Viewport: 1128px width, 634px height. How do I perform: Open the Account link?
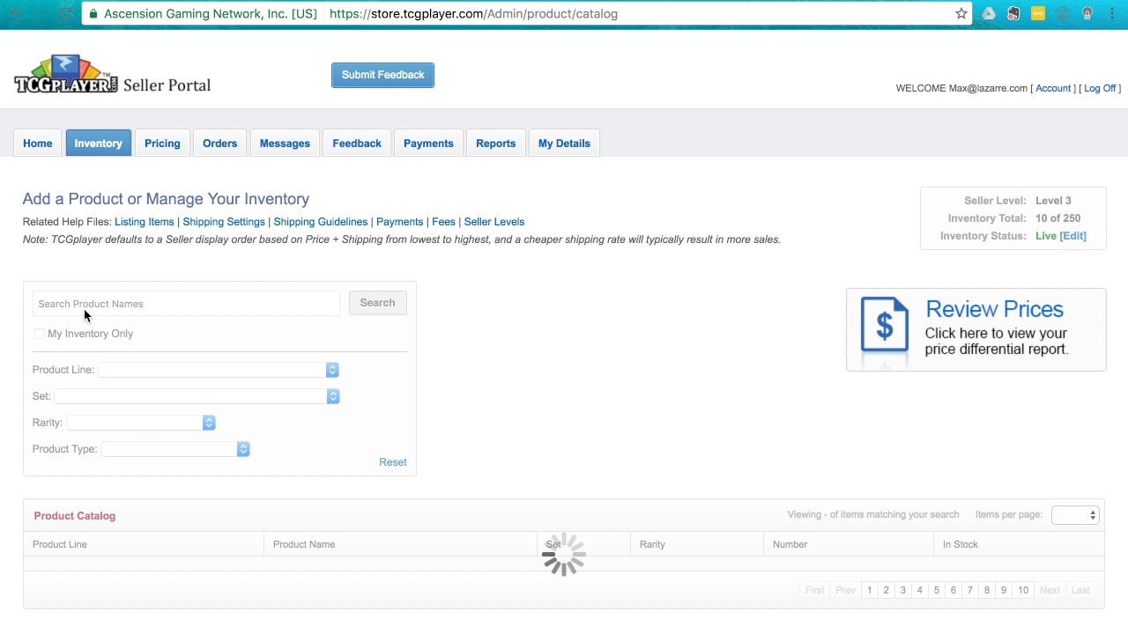(x=1053, y=88)
